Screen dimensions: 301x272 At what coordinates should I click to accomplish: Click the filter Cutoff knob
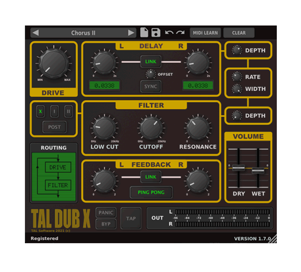[x=151, y=128]
